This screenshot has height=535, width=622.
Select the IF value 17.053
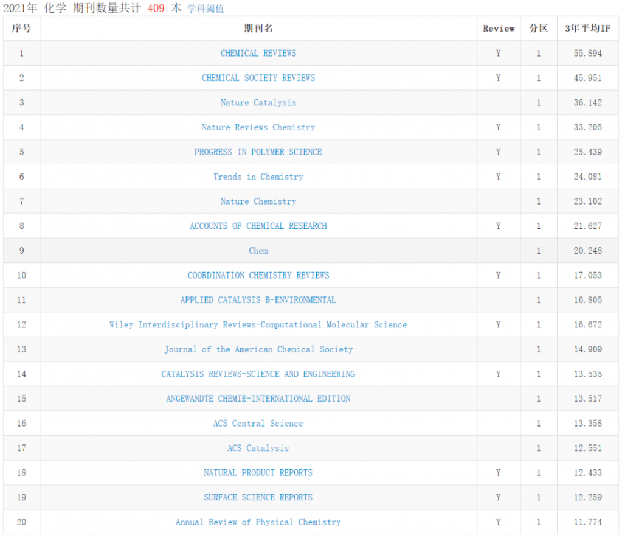pos(587,275)
